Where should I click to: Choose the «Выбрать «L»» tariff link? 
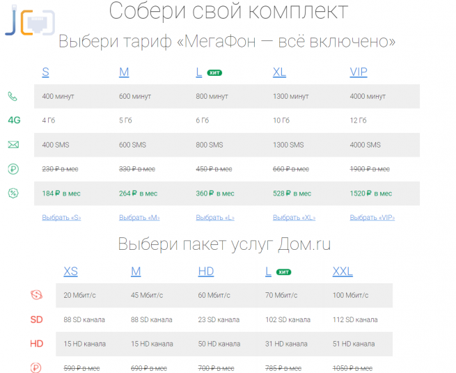coord(215,217)
